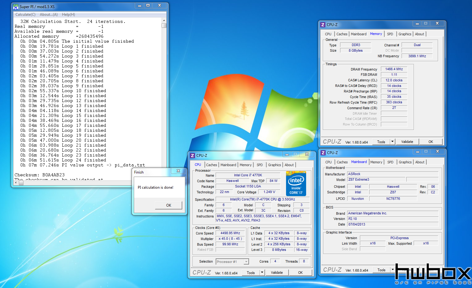Image resolution: width=472 pixels, height=288 pixels.
Task: Click the Core Voltage 1.249 V value
Action: click(269, 192)
